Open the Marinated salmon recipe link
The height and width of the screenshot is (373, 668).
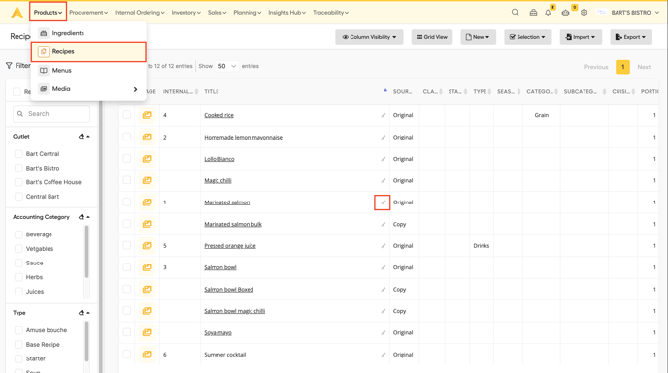[x=227, y=202]
